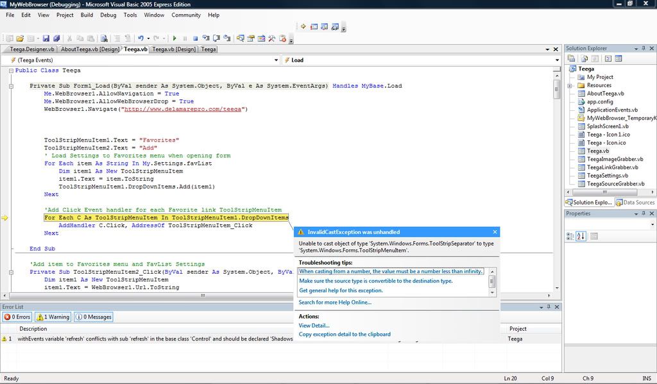Click Search for more Help Online link
The image size is (657, 384).
(x=335, y=303)
